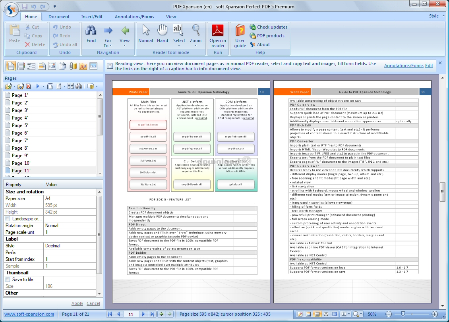This screenshot has width=449, height=322.
Task: Click the print icon in Pages toolbar
Action: click(x=79, y=86)
